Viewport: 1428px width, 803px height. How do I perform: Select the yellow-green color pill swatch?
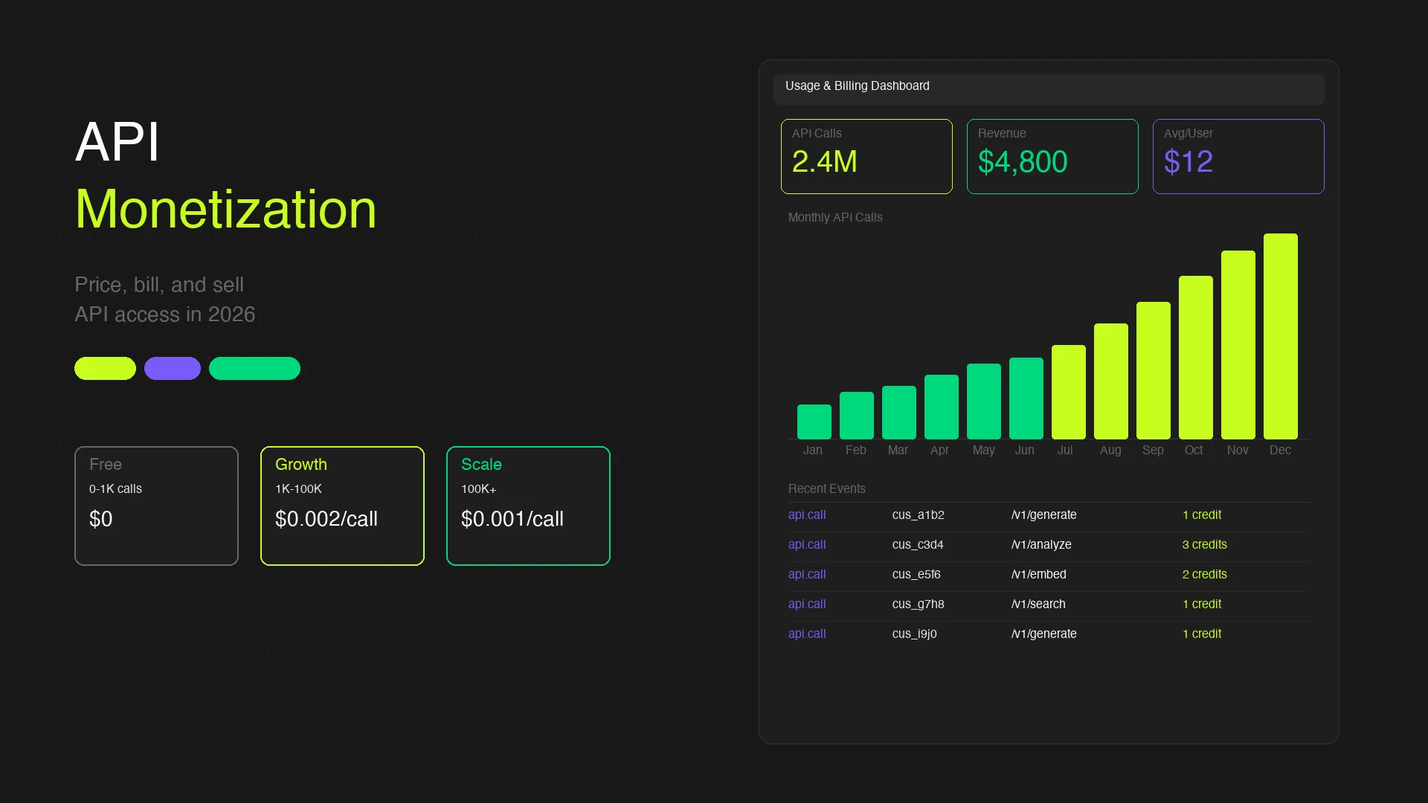105,368
